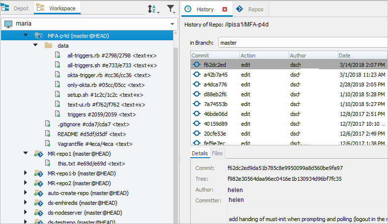Click the MFA-p4d repo icon
This screenshot has height=224, width=388.
pos(39,36)
